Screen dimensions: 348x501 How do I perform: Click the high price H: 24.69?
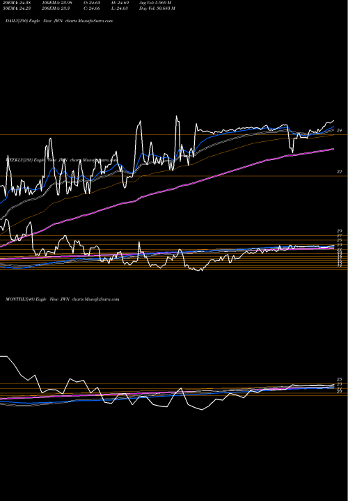[x=120, y=3]
